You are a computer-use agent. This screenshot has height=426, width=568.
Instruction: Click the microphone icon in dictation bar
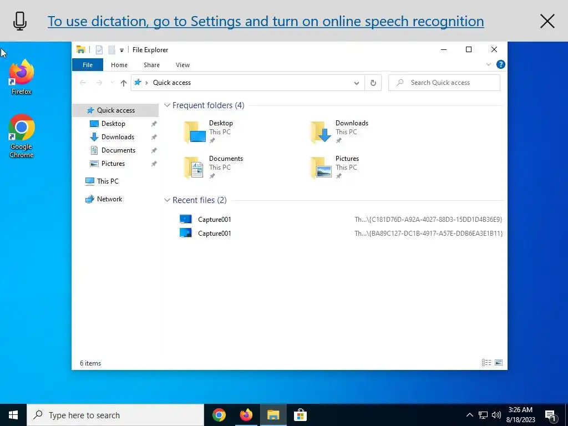(20, 21)
